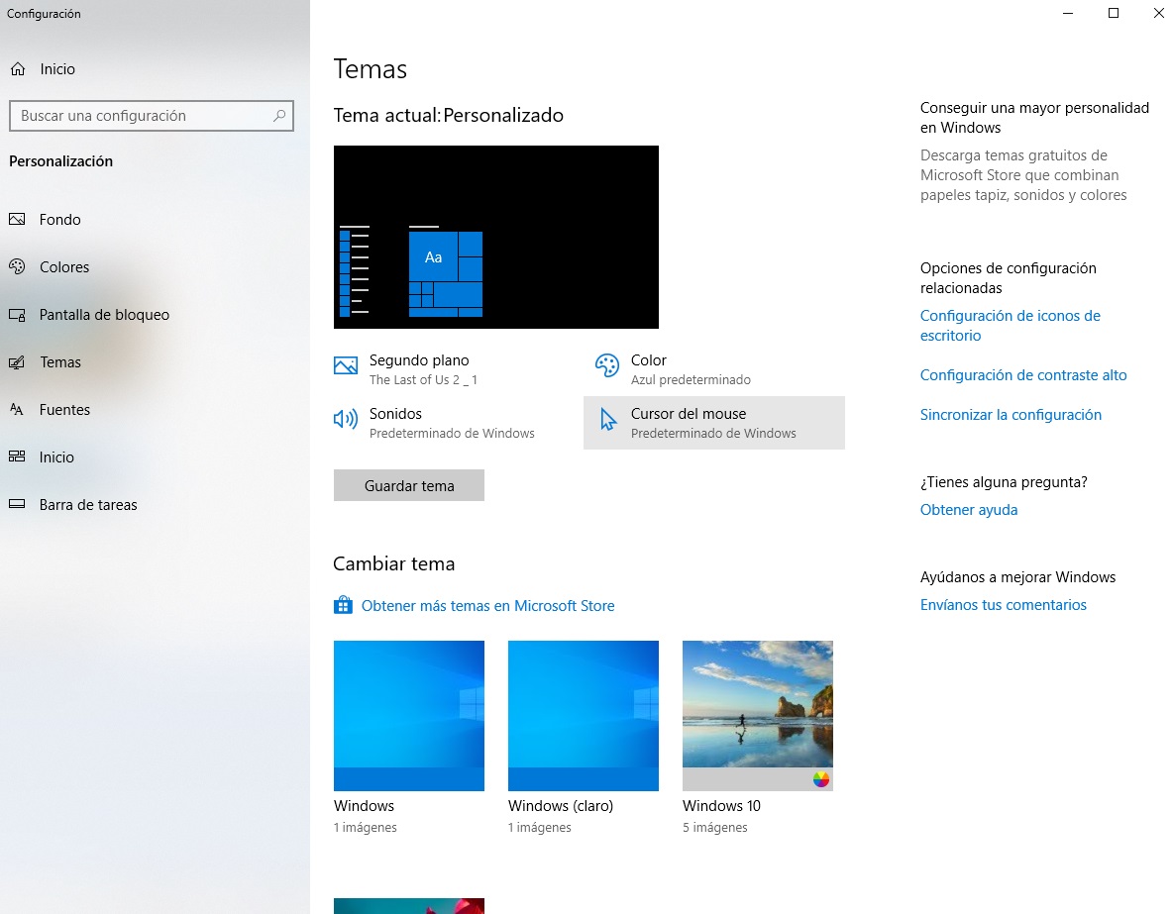Click Sincronizar la configuración link
Image resolution: width=1172 pixels, height=914 pixels.
pyautogui.click(x=1011, y=415)
